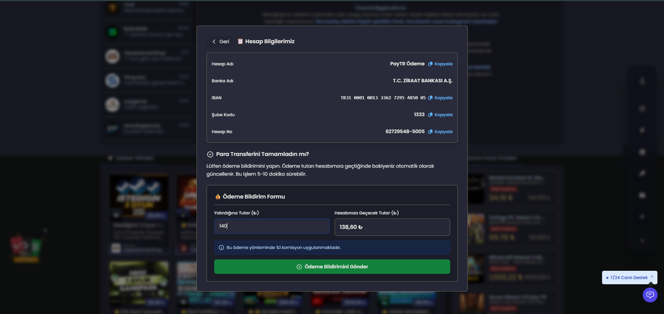Click the check icon beside Para Transferini Tamamladın mı
The image size is (664, 314).
210,154
